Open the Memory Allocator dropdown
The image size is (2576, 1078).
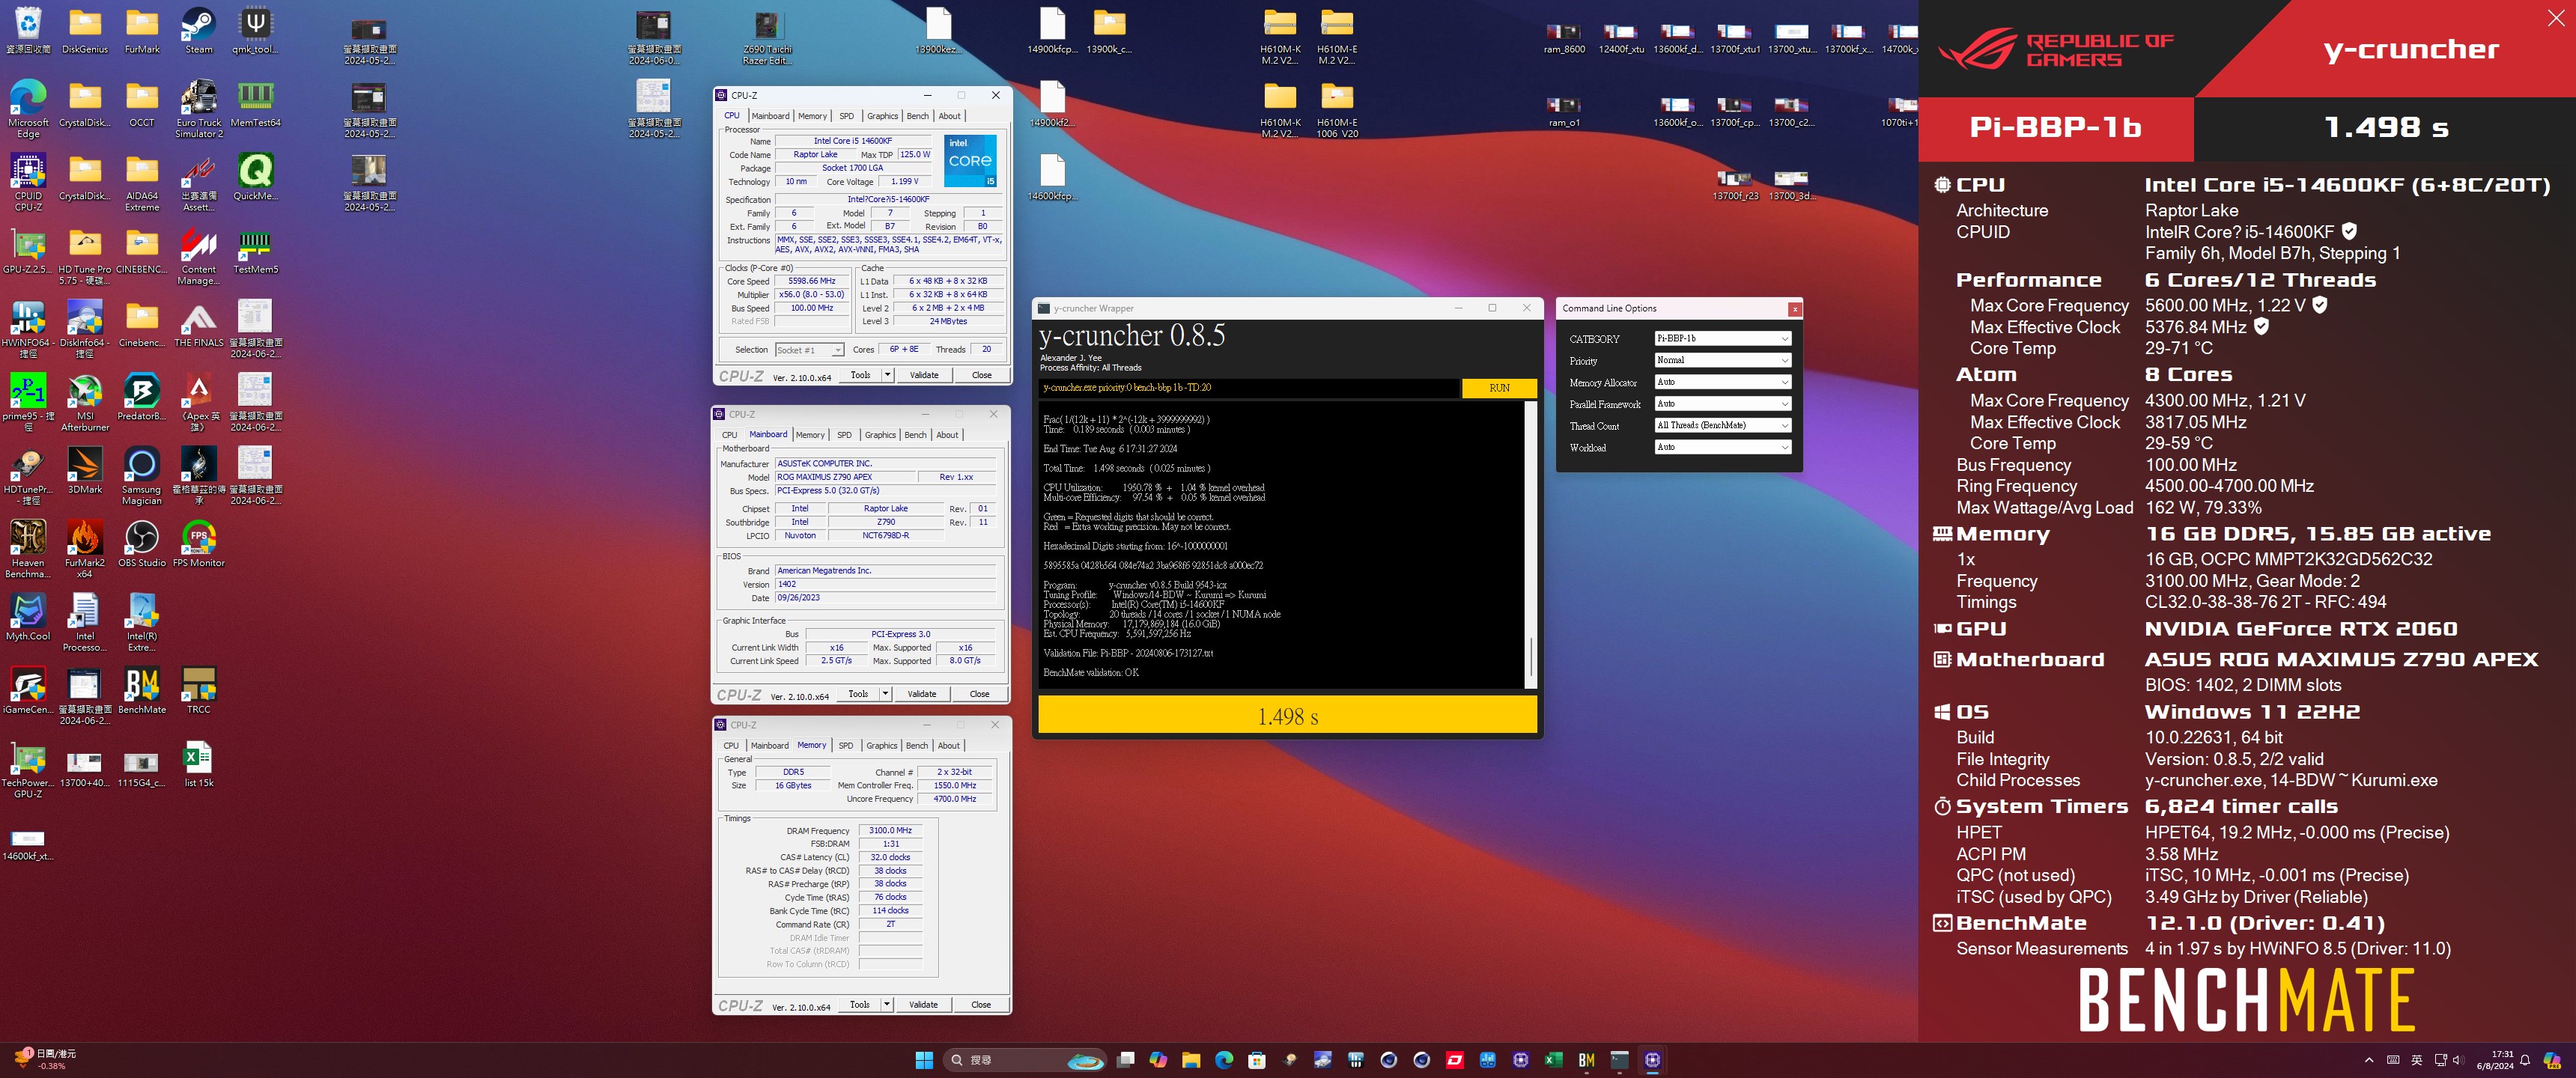click(x=1722, y=382)
